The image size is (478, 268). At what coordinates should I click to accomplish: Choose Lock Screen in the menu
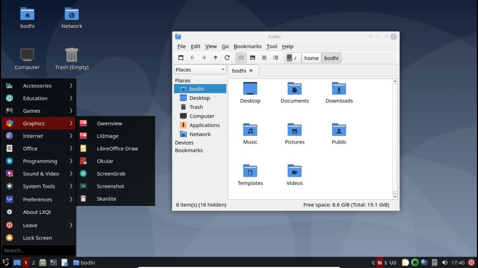[39, 238]
